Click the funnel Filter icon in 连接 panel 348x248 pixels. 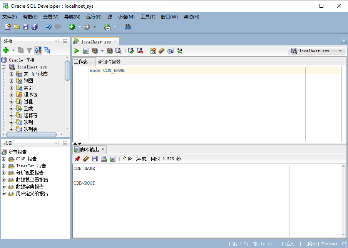click(29, 50)
